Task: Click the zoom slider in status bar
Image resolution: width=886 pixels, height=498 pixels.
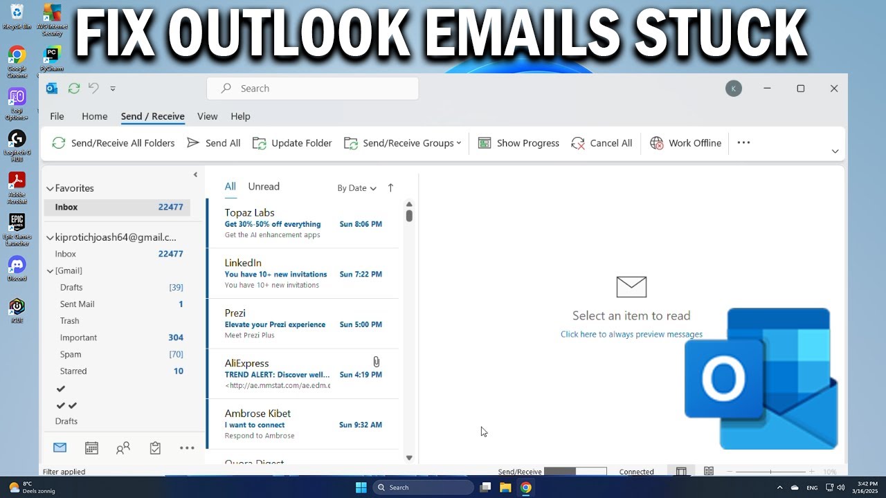Action: click(770, 472)
